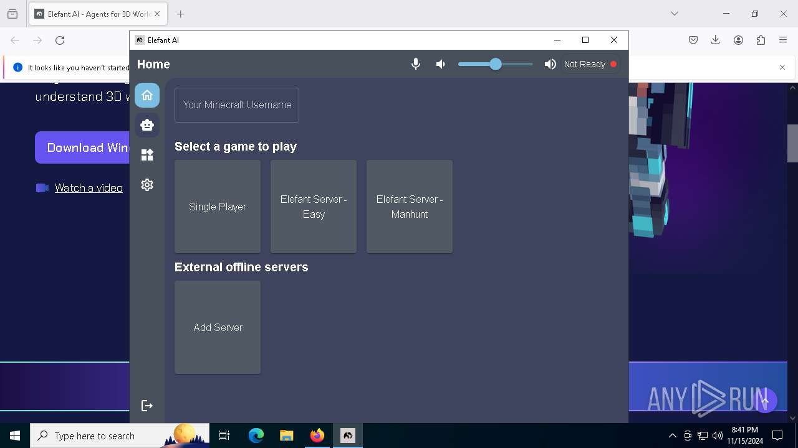798x448 pixels.
Task: Click the high volume speaker icon
Action: [550, 64]
